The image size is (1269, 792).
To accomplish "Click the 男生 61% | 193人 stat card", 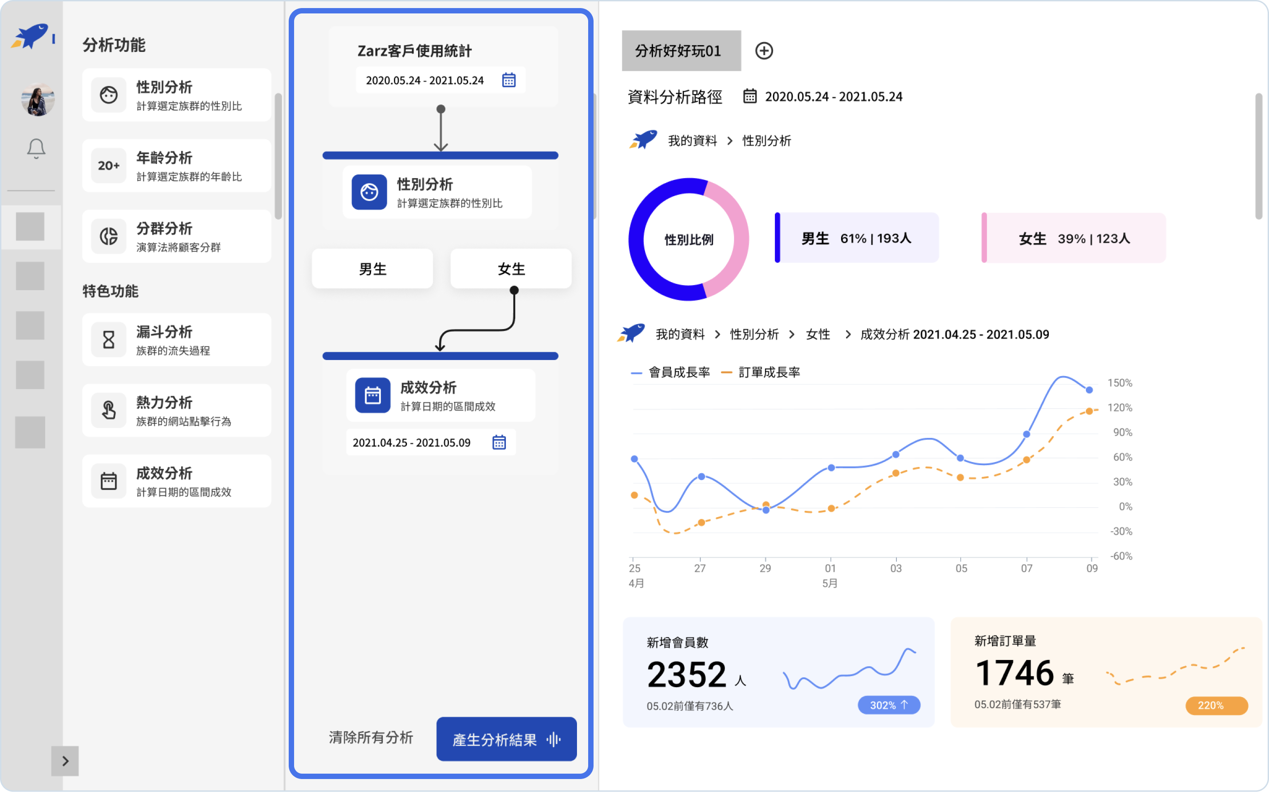I will pos(857,238).
